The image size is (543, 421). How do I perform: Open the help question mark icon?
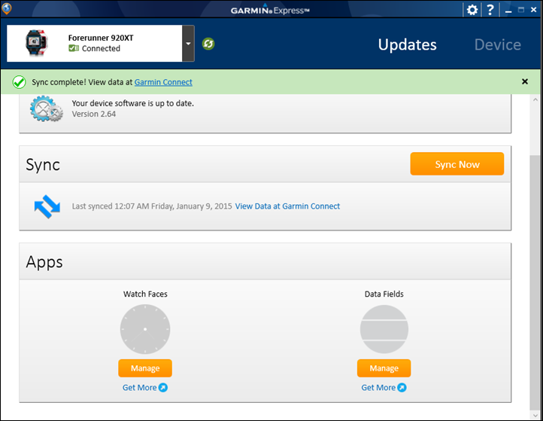490,10
